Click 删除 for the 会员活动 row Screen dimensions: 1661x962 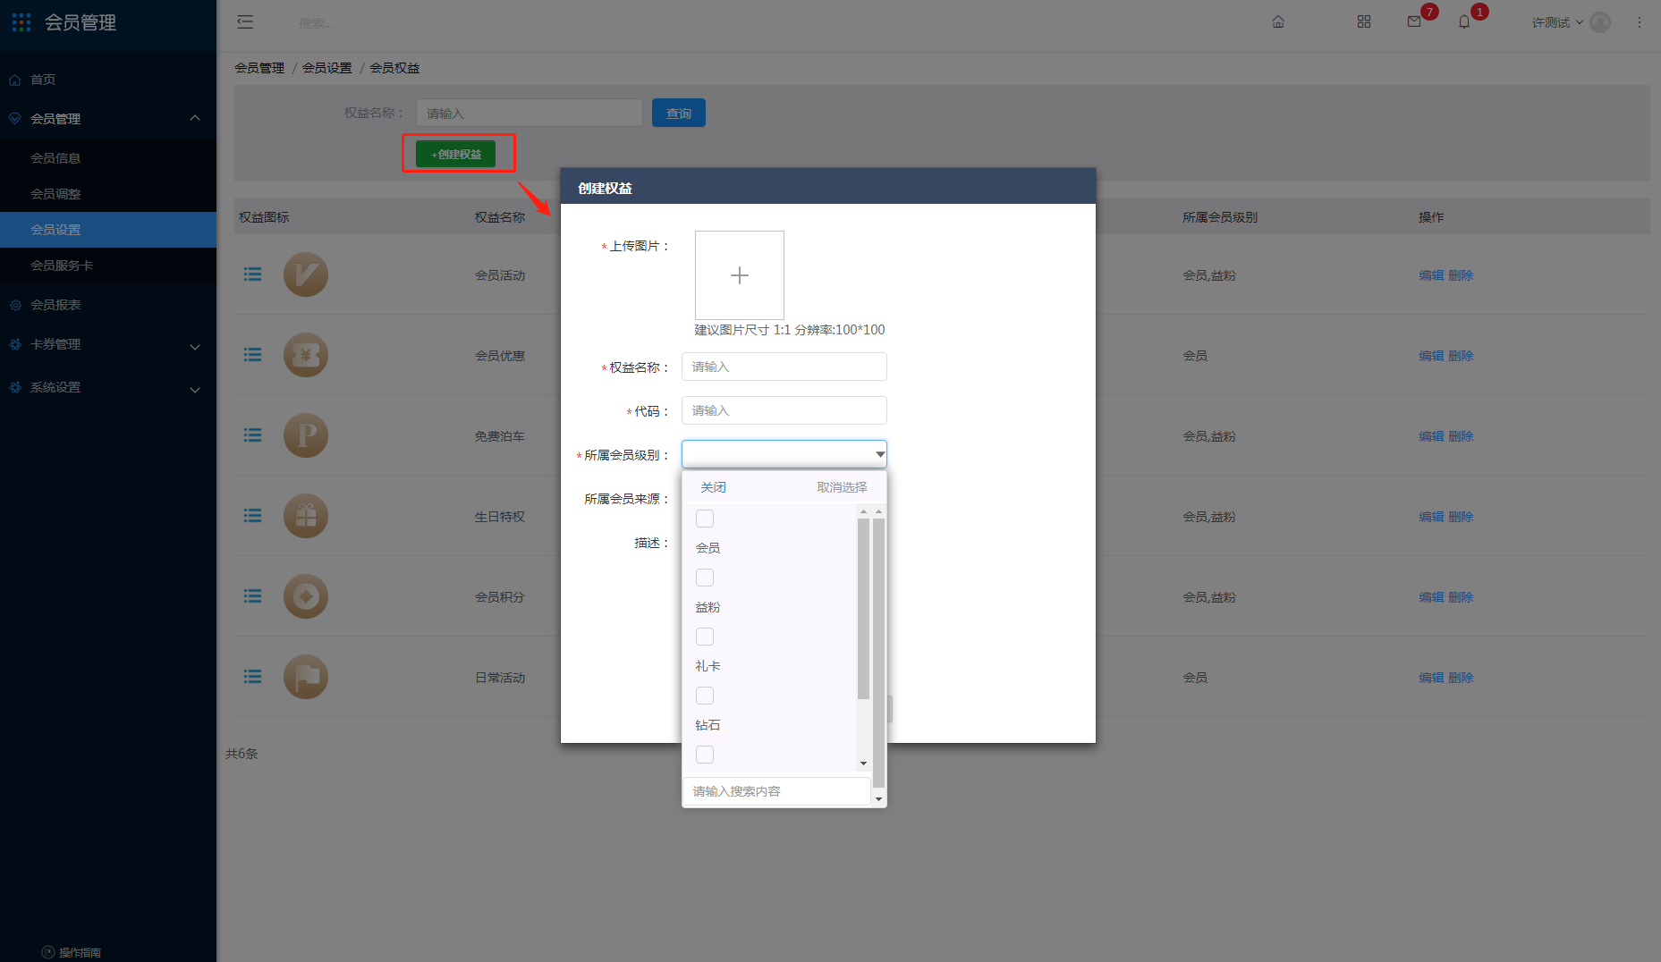pyautogui.click(x=1461, y=275)
